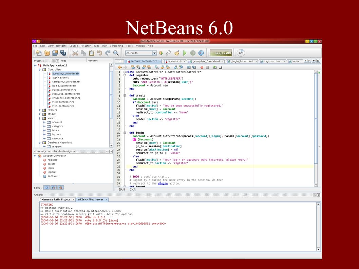Select the register method in Navigator
Screen dimensions: 359x269
click(x=53, y=160)
